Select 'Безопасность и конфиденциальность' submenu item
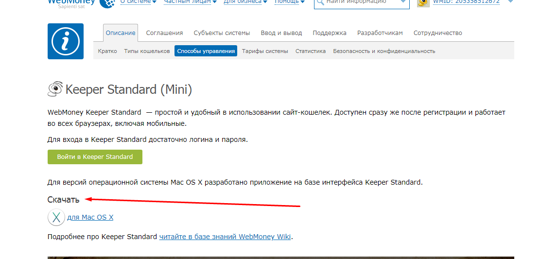Image resolution: width=558 pixels, height=259 pixels. pyautogui.click(x=384, y=51)
